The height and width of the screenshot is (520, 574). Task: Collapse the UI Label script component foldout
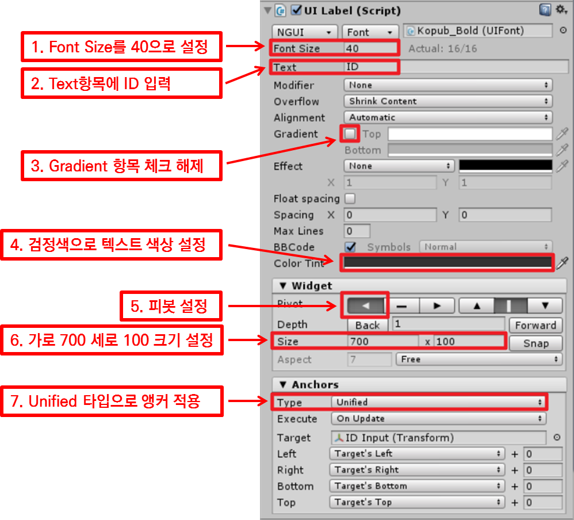point(267,10)
